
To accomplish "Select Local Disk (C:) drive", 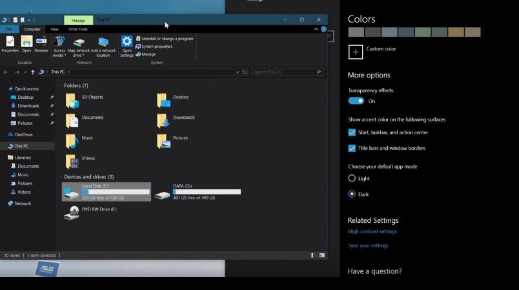I will click(107, 192).
